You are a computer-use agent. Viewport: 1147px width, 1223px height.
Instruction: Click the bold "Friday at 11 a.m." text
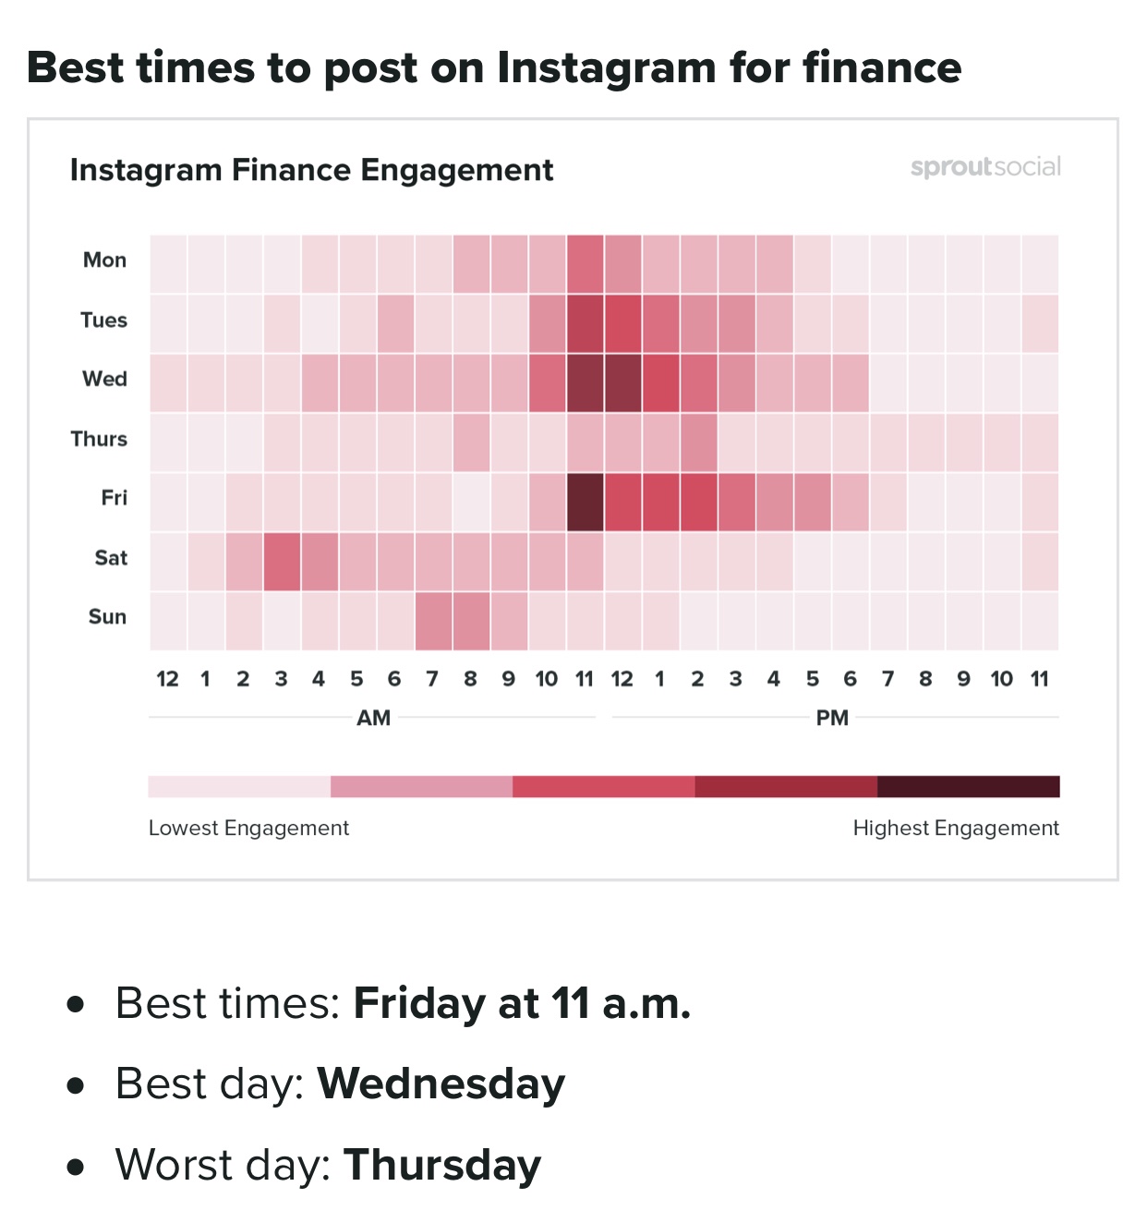pos(522,1003)
